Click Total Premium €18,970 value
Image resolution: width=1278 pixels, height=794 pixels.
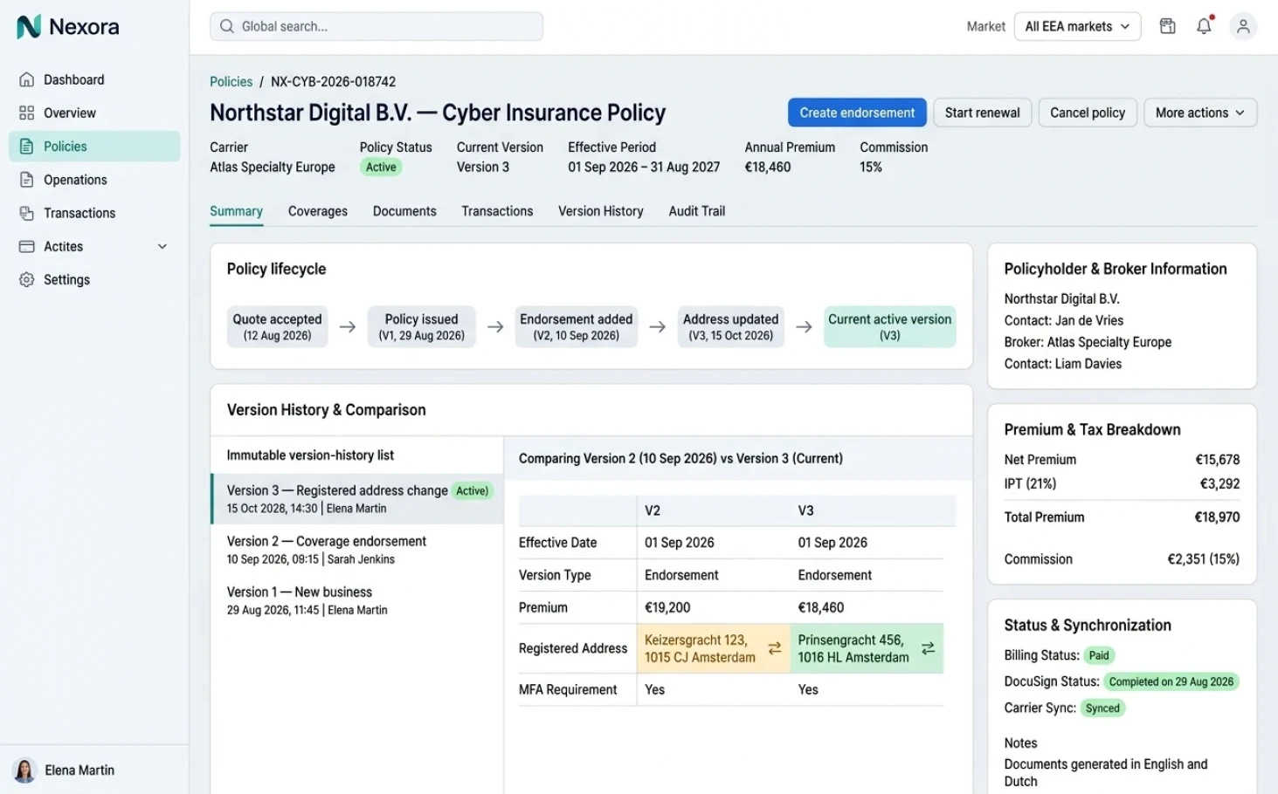pos(1217,517)
